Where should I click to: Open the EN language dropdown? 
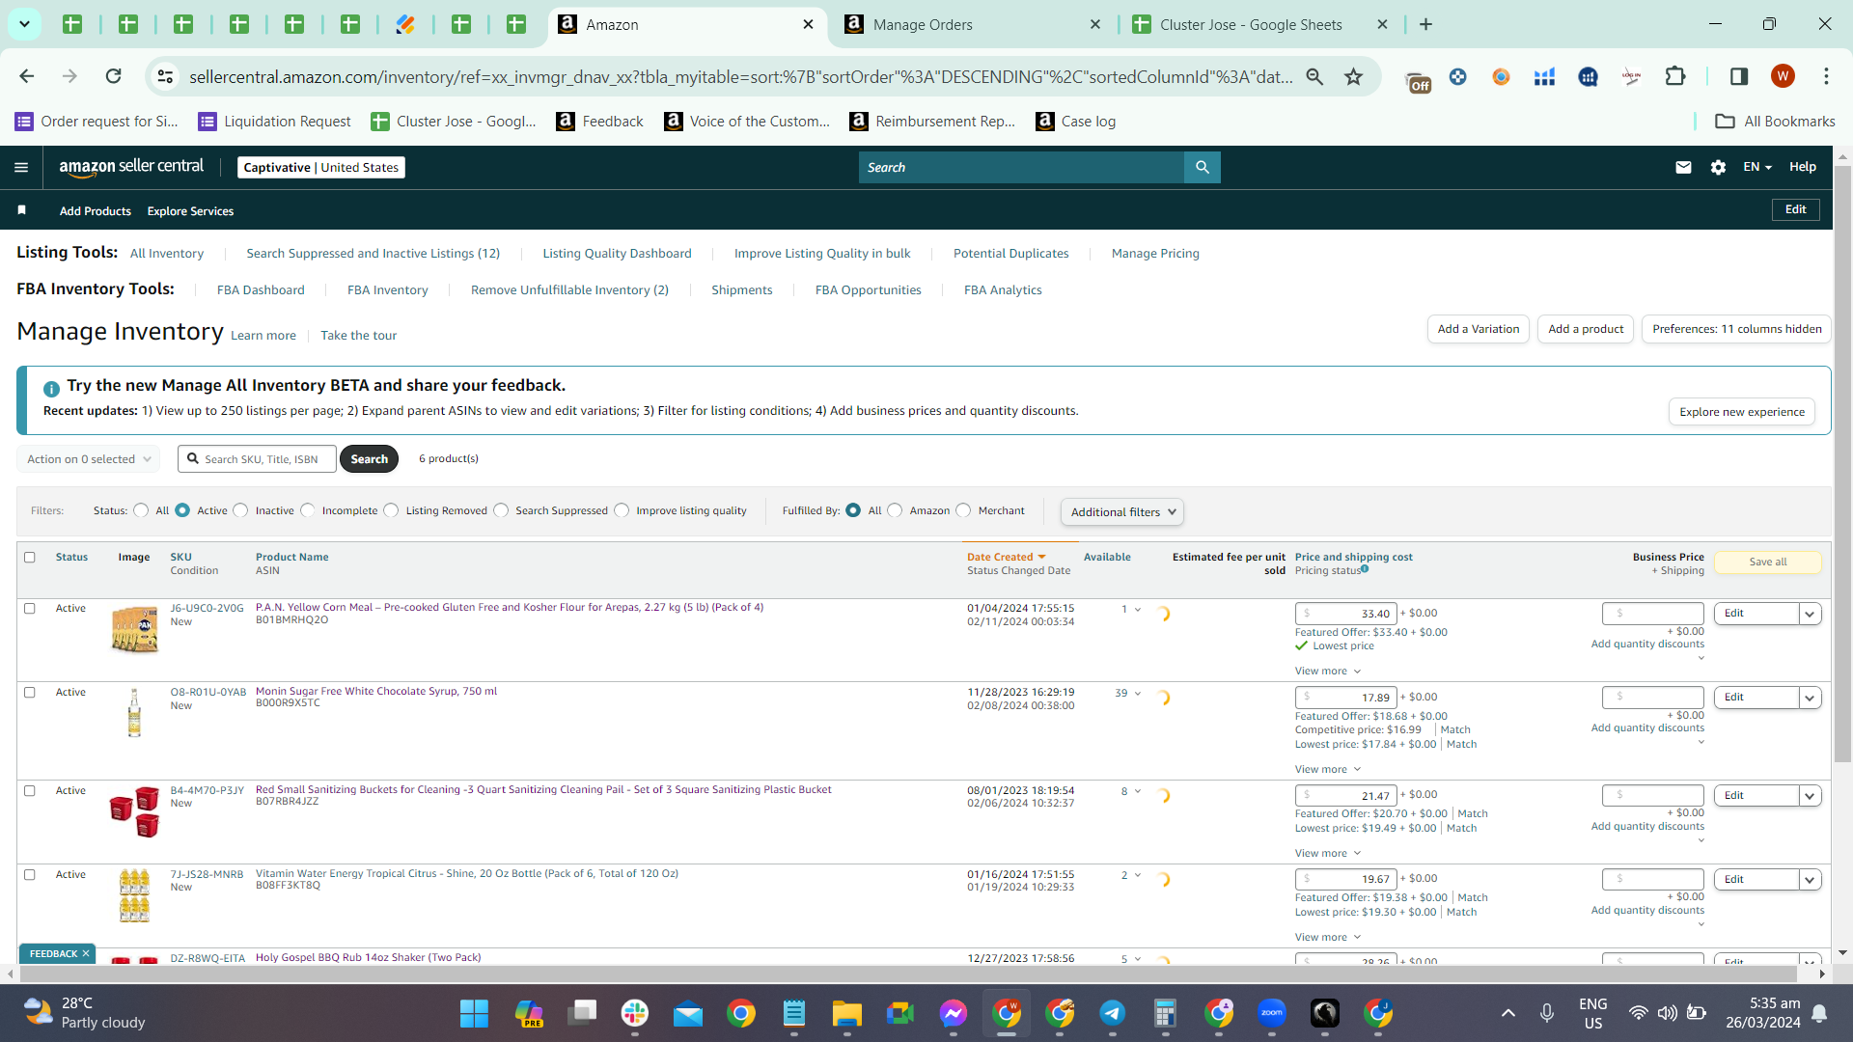click(x=1757, y=167)
